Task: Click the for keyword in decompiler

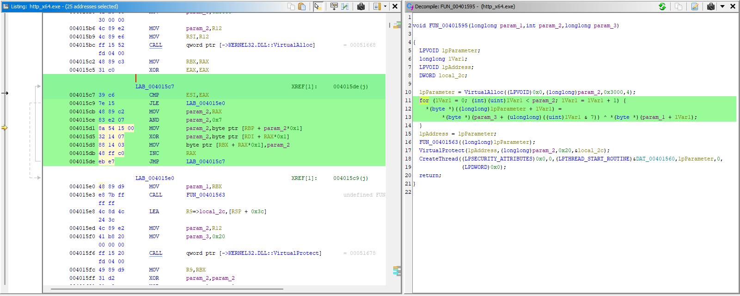Action: coord(424,100)
